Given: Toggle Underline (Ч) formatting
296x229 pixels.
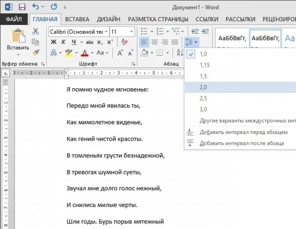Looking at the screenshot, I should [x=74, y=42].
